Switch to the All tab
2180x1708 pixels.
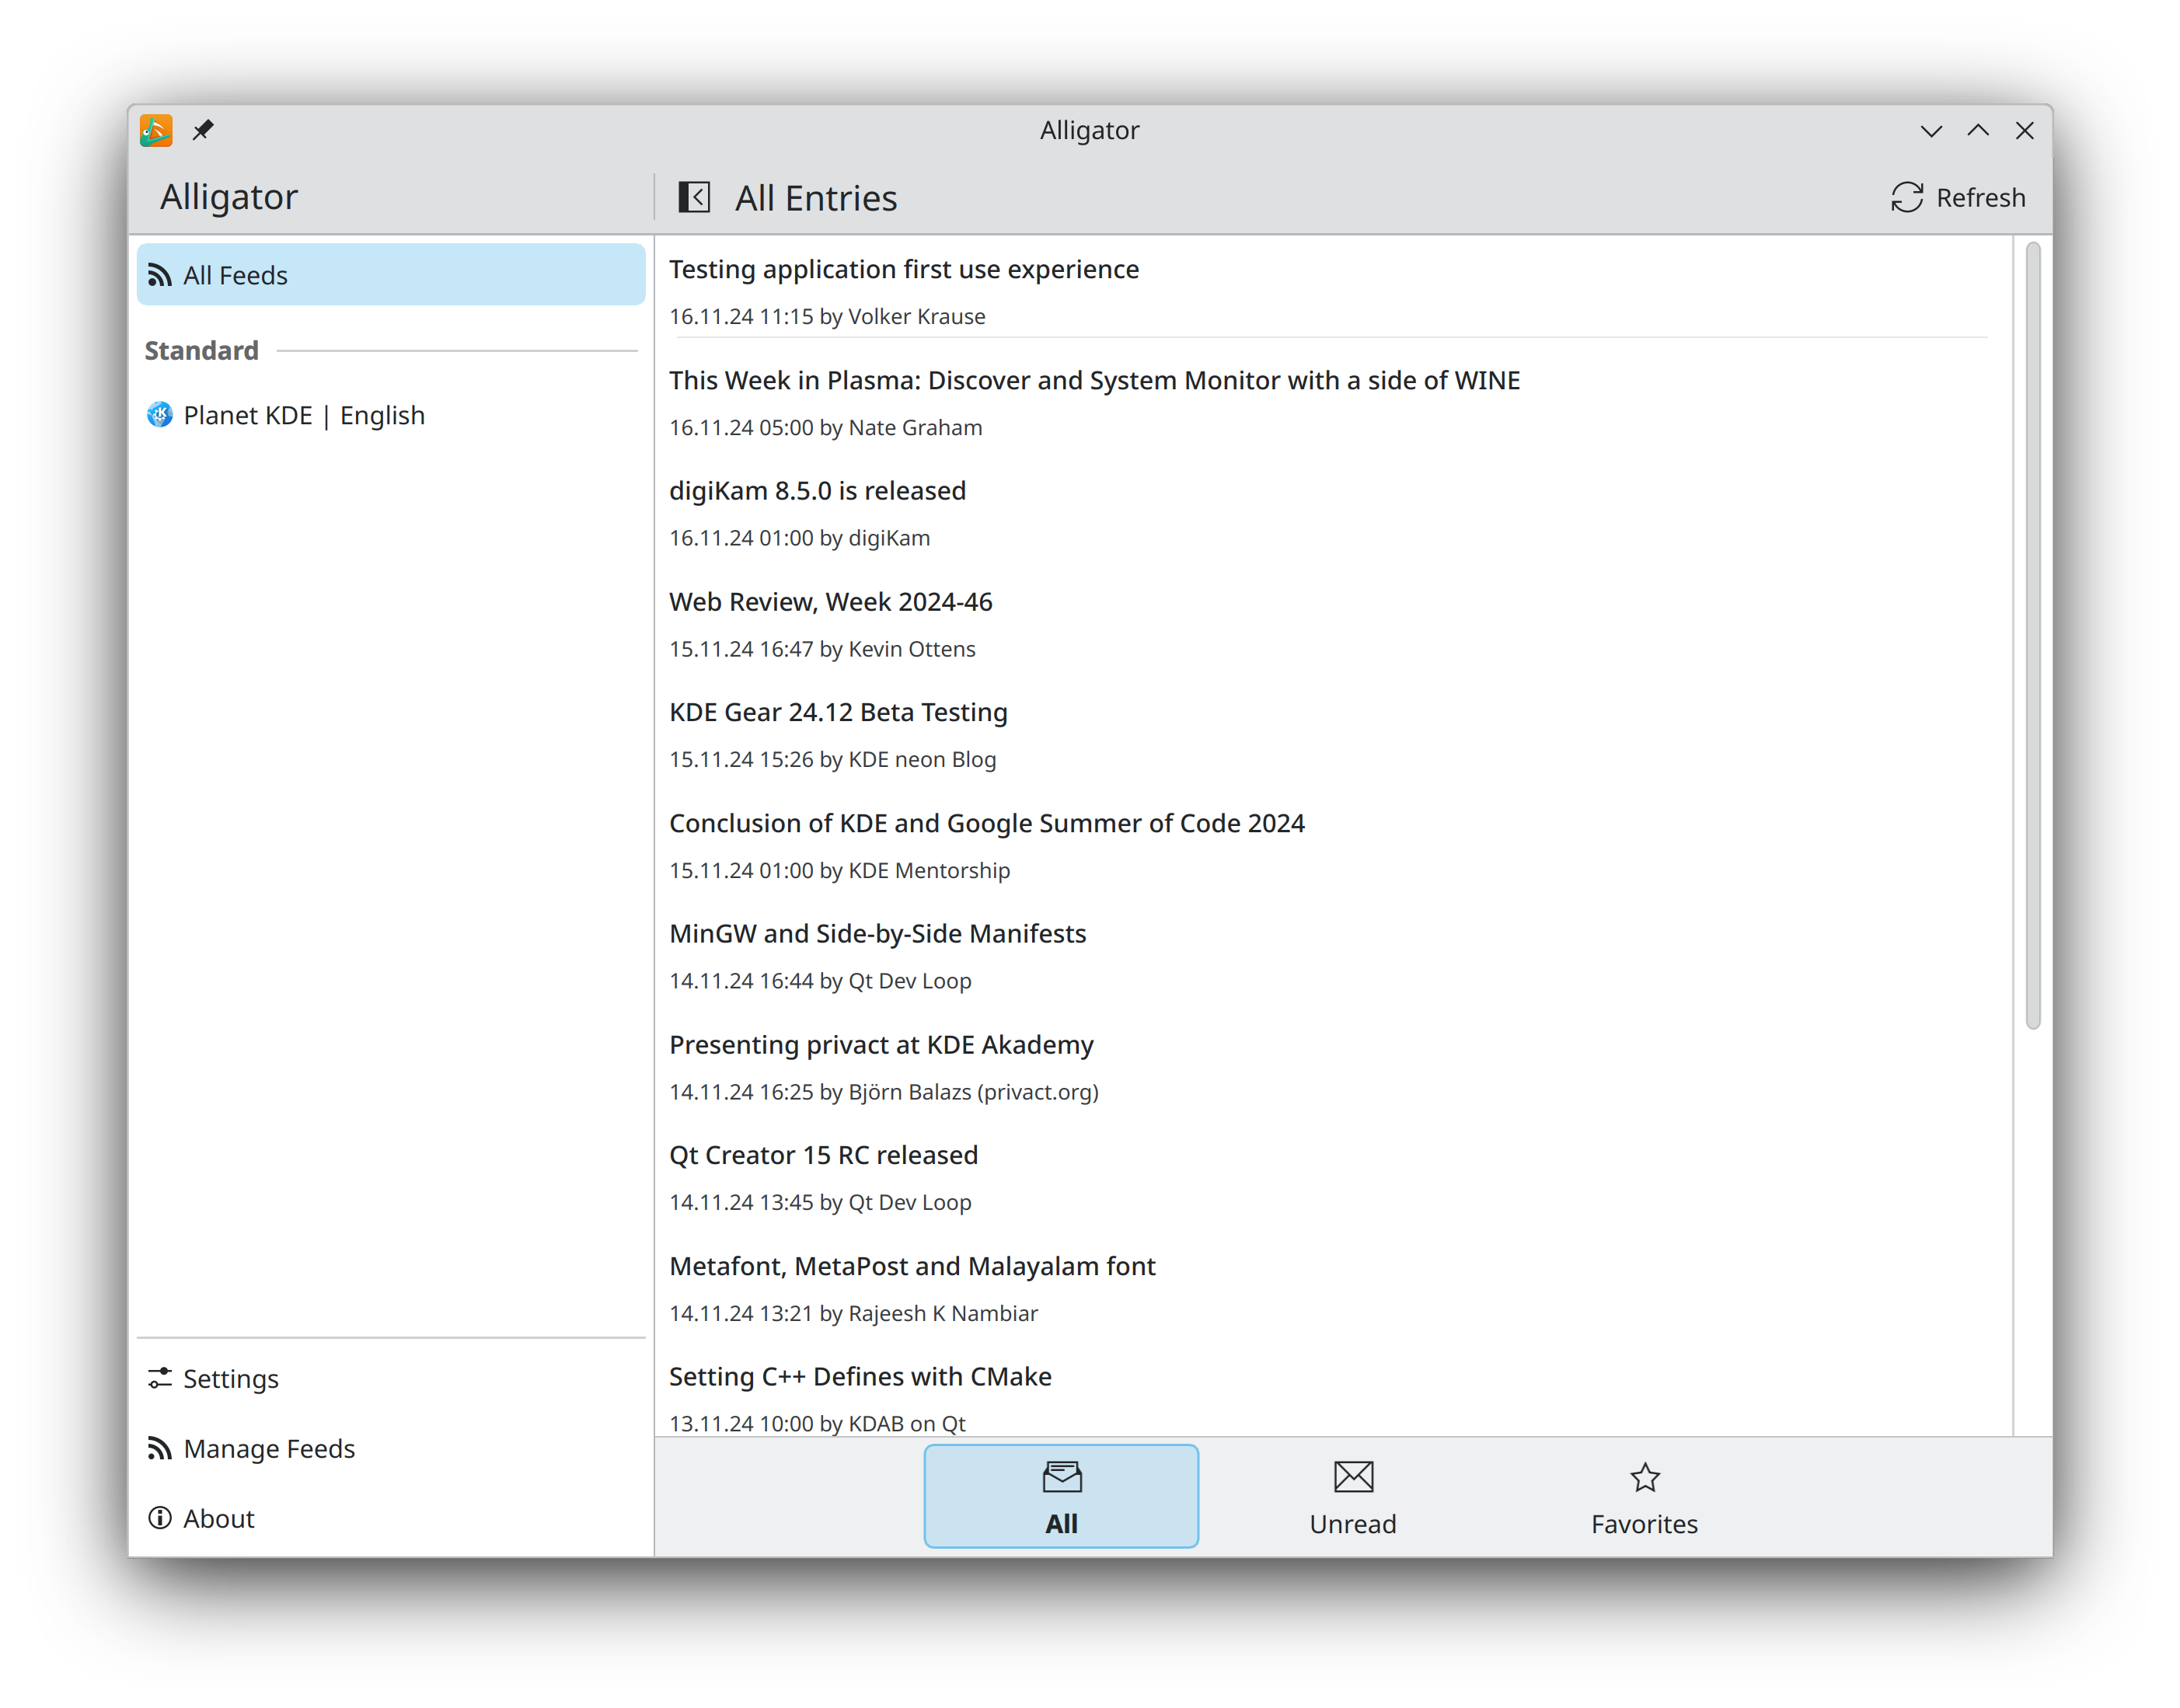pyautogui.click(x=1061, y=1496)
